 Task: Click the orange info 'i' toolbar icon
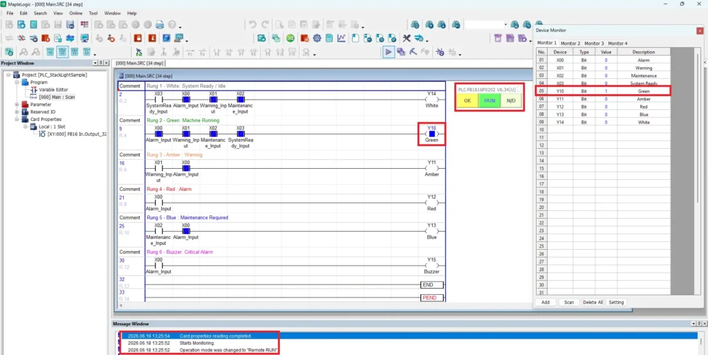pyautogui.click(x=152, y=38)
